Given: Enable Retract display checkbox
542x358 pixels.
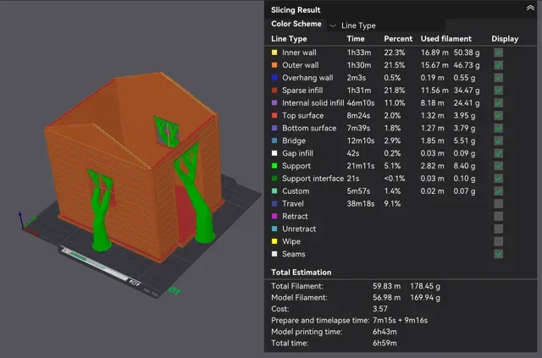Looking at the screenshot, I should tap(498, 217).
